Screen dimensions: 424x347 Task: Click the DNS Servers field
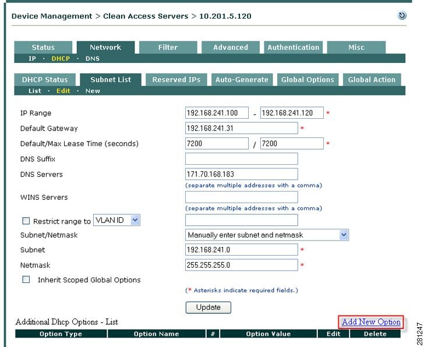(242, 174)
